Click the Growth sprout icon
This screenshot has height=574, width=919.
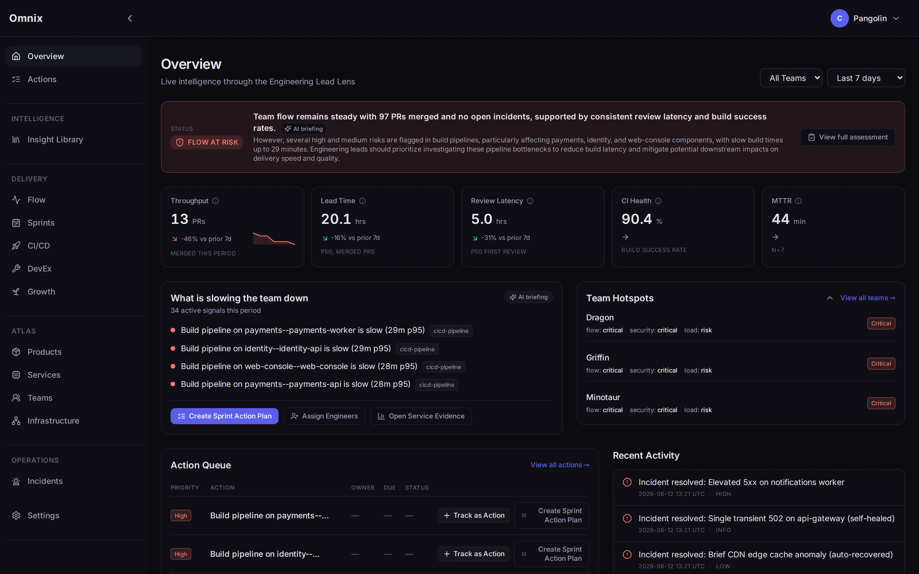point(16,292)
